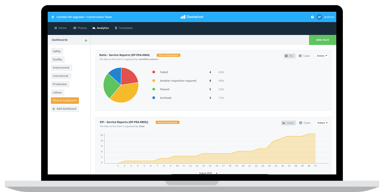Click day 15 on the chart axis

[210, 166]
